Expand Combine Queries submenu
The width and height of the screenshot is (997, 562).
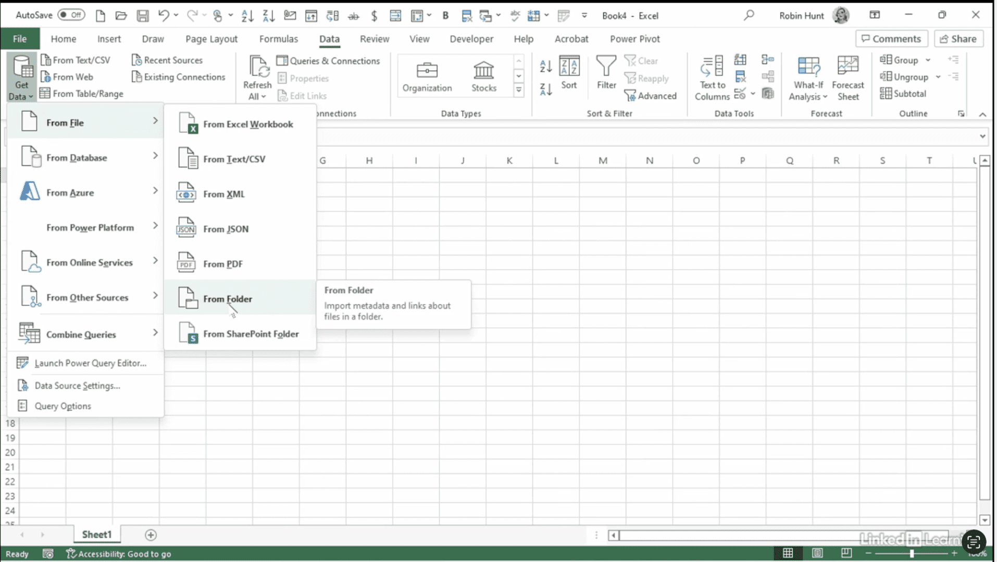(86, 334)
